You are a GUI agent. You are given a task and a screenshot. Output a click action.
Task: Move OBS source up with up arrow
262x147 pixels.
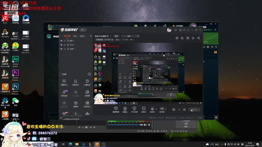coord(91,127)
